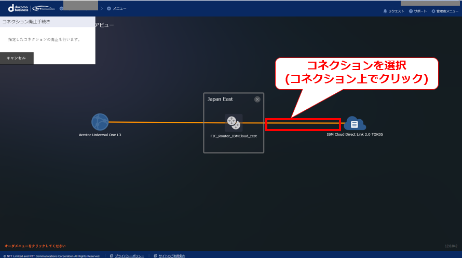
Task: Click the bell icon beside リクエスト
Action: point(385,11)
